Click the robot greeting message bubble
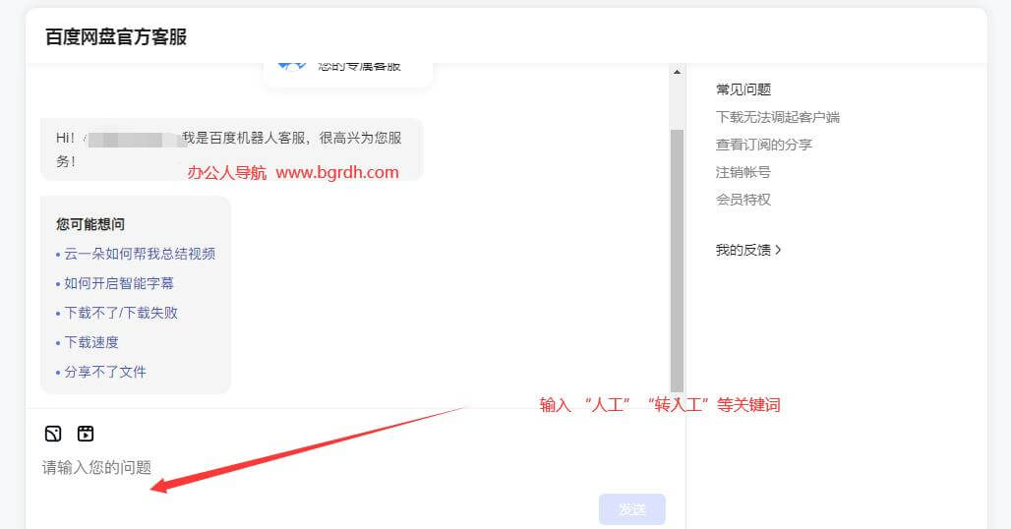This screenshot has width=1011, height=529. point(231,149)
